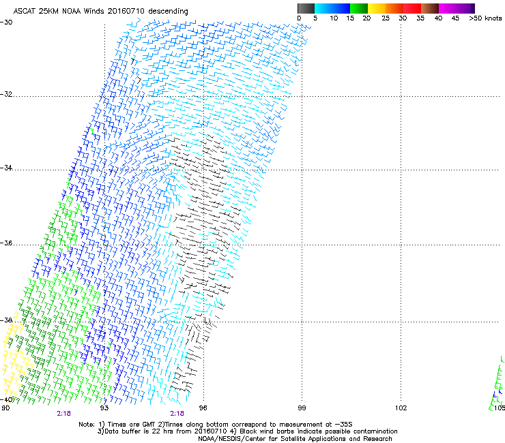Pick the brown 35-40 knots color segment
The image size is (505, 443).
click(430, 8)
